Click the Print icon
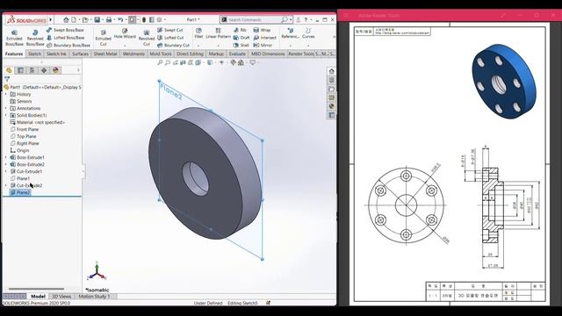Image resolution: width=562 pixels, height=316 pixels. tap(109, 19)
